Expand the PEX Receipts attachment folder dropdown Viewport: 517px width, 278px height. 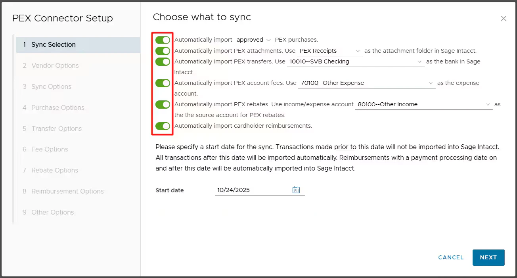tap(330, 51)
